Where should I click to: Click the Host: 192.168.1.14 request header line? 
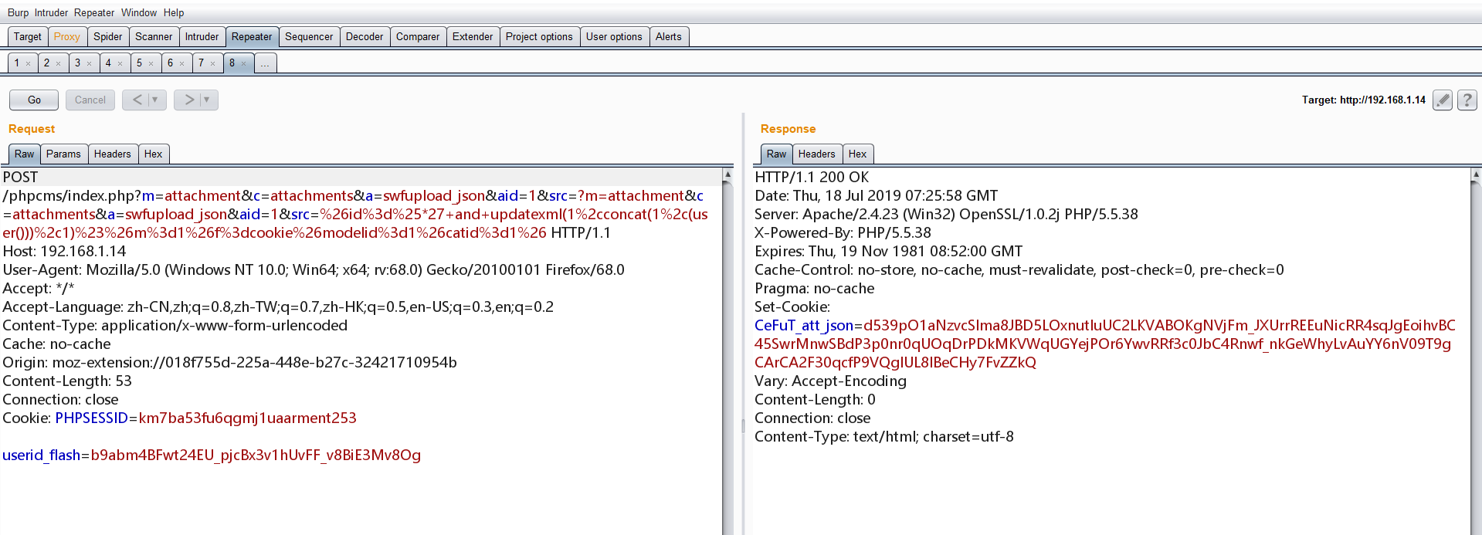(64, 251)
